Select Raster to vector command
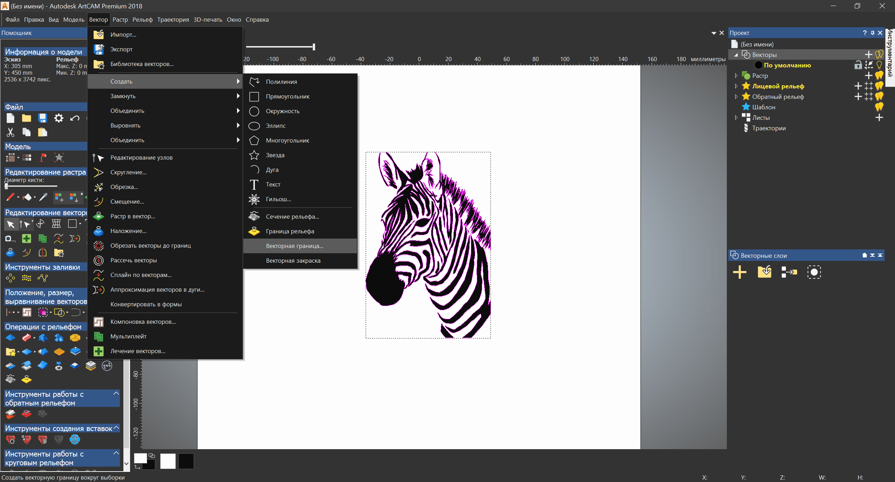 click(133, 216)
